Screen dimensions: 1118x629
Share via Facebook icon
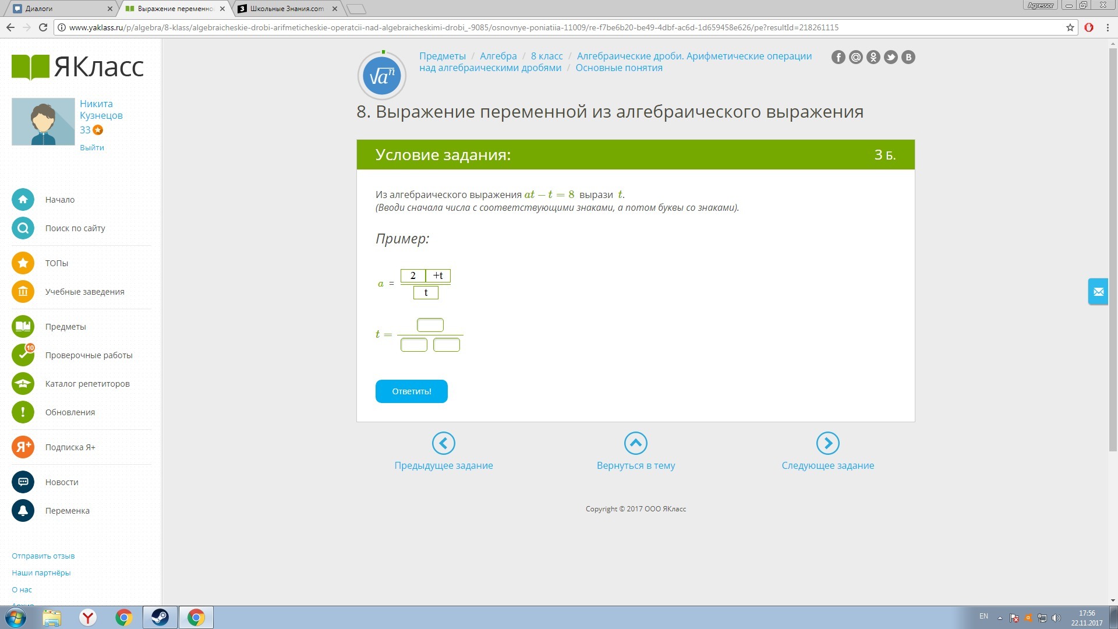838,57
